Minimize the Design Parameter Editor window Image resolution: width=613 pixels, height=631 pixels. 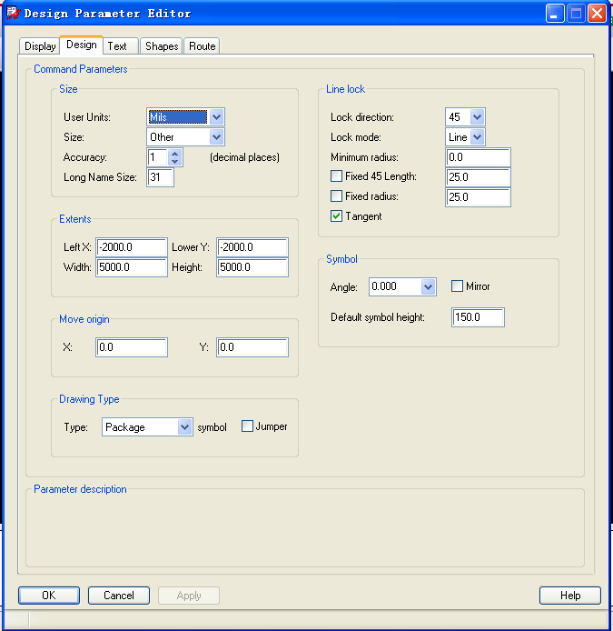click(x=555, y=14)
